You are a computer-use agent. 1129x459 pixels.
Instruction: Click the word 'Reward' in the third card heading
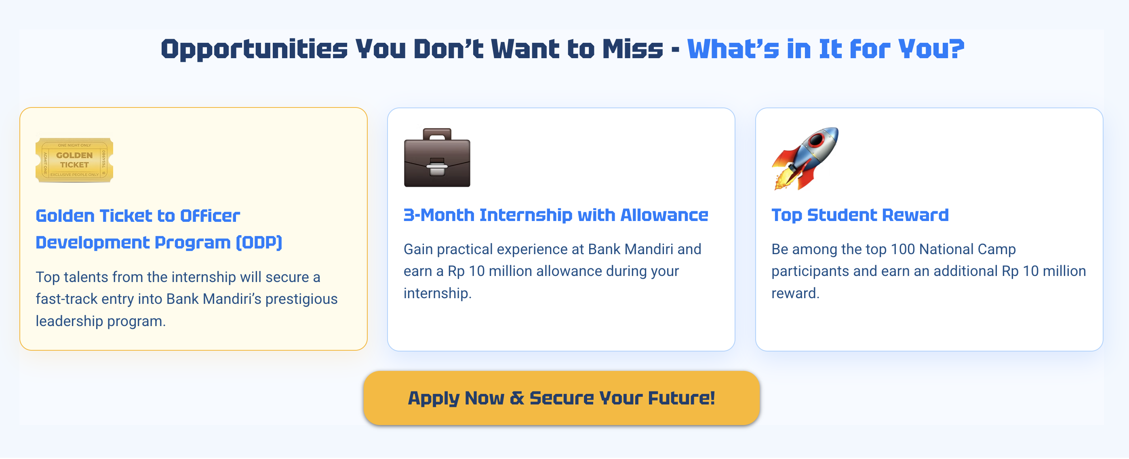point(915,215)
